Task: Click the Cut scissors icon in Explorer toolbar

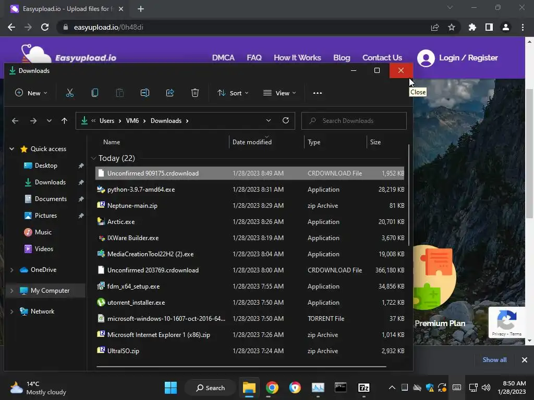Action: [x=70, y=93]
